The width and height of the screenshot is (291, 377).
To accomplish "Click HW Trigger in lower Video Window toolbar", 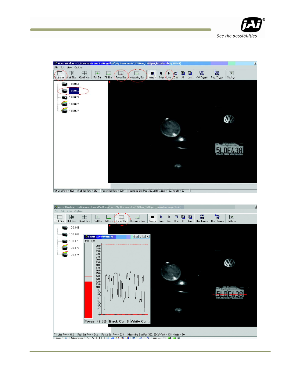I will pyautogui.click(x=202, y=219).
